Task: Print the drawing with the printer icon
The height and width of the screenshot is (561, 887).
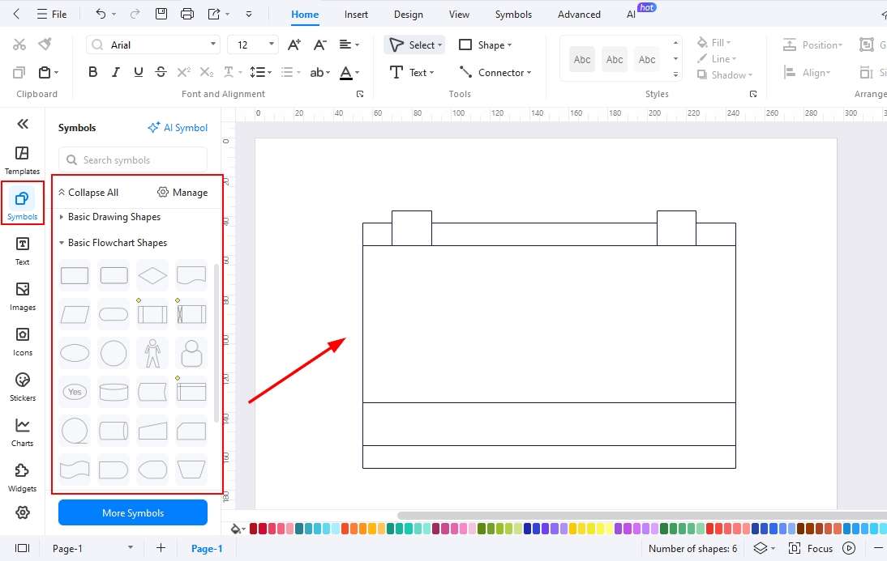Action: click(x=187, y=14)
